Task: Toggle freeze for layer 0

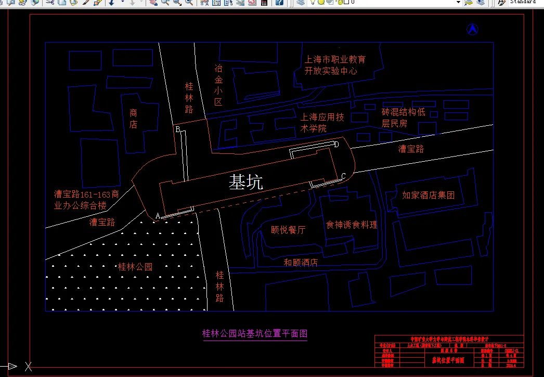Action: [321, 4]
